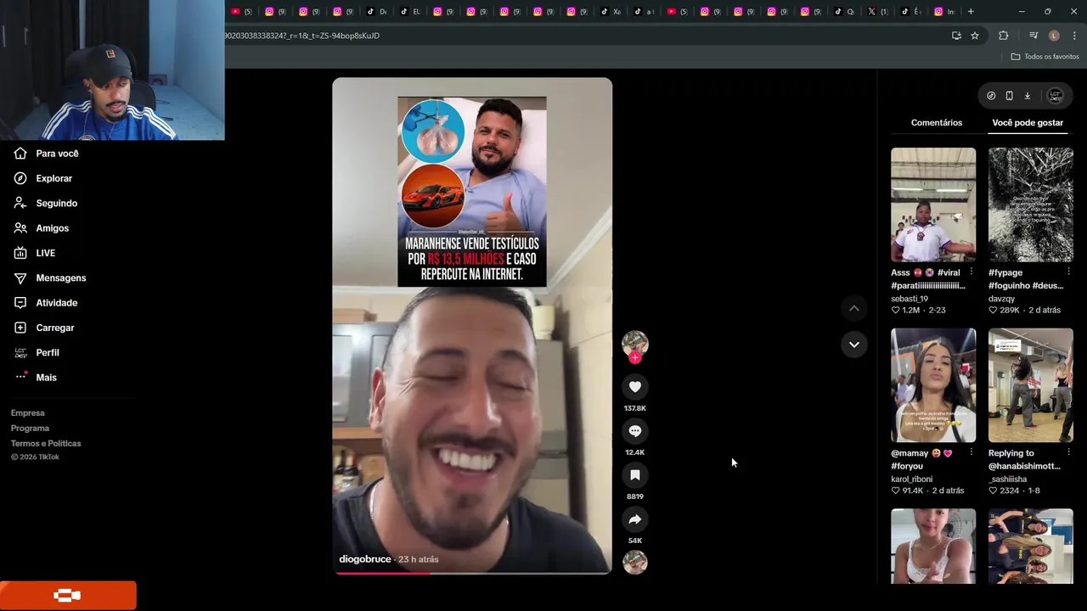Switch to the TikTok tab labeled Xa
This screenshot has height=611, width=1087.
611,12
